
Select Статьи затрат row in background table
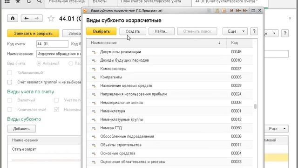[45, 149]
